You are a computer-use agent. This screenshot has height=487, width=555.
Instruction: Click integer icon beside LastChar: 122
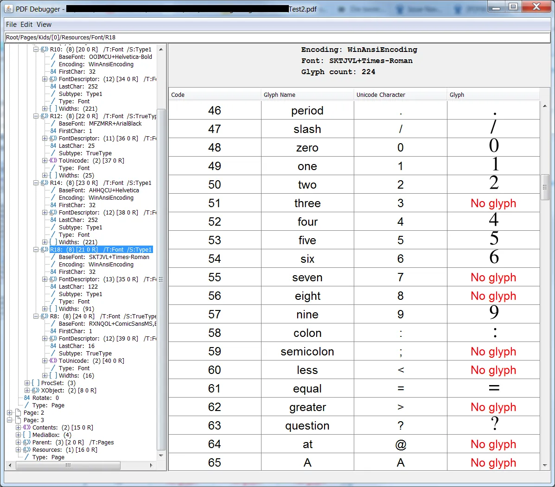[53, 286]
